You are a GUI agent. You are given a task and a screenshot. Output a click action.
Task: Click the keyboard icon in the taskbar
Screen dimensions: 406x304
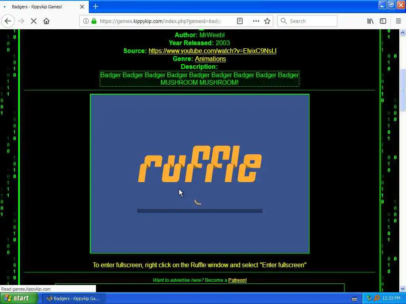coord(354,299)
